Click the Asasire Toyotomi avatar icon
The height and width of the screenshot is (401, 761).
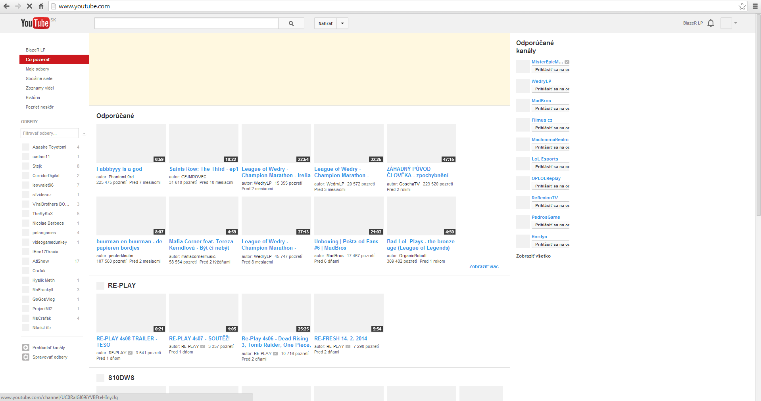pos(26,147)
